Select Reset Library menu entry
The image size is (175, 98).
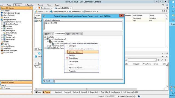click(73, 58)
